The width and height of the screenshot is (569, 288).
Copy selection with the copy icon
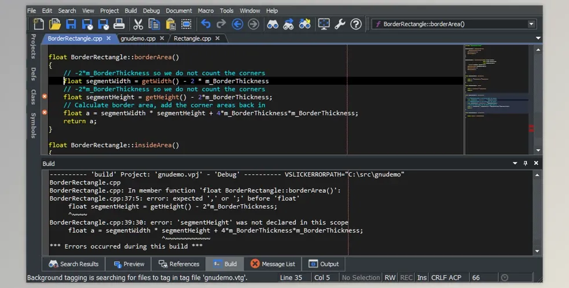(154, 24)
